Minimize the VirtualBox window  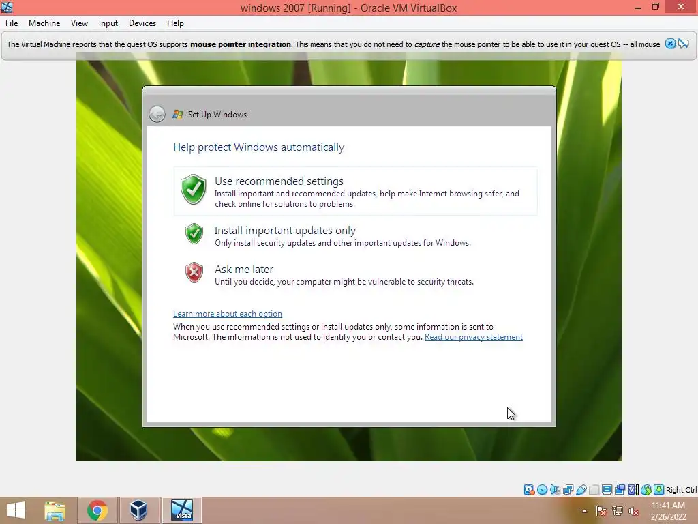click(x=638, y=8)
